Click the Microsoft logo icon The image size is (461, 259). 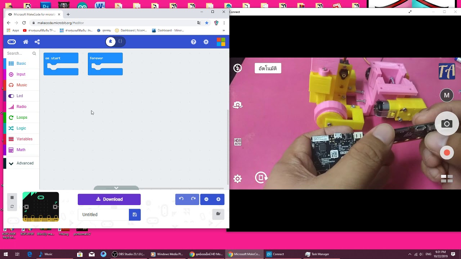(221, 42)
